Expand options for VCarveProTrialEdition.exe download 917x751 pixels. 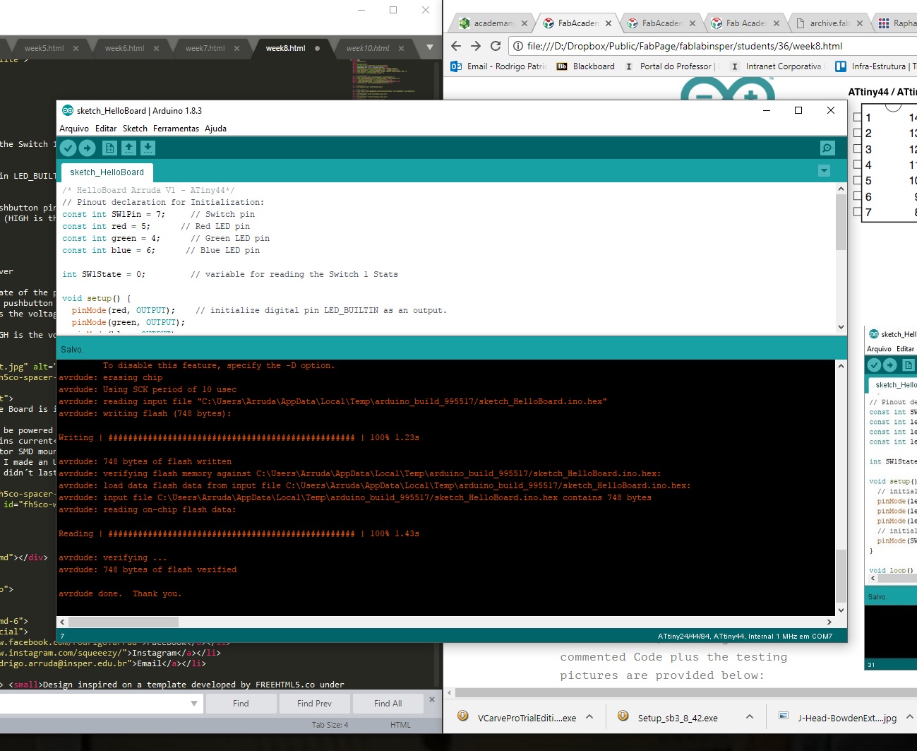(589, 717)
